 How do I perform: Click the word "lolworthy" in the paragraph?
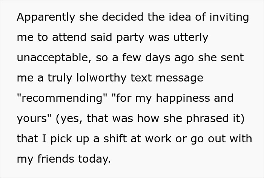101,78
